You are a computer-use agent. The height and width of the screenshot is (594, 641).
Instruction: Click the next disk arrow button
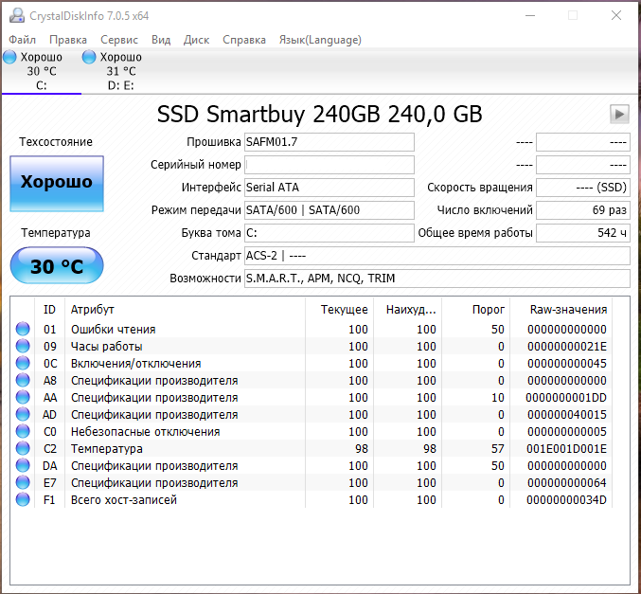click(619, 114)
